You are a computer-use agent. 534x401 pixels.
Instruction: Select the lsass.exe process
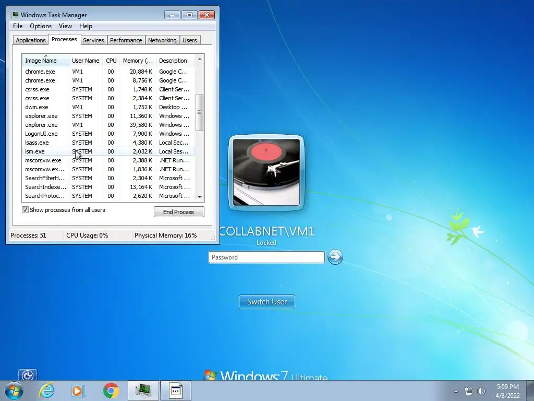coord(108,143)
